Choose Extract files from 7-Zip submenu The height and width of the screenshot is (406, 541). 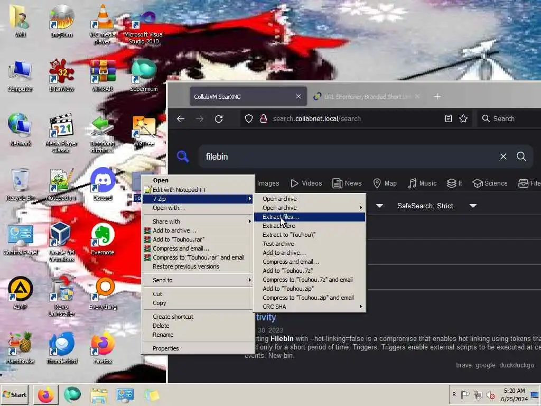click(310, 217)
